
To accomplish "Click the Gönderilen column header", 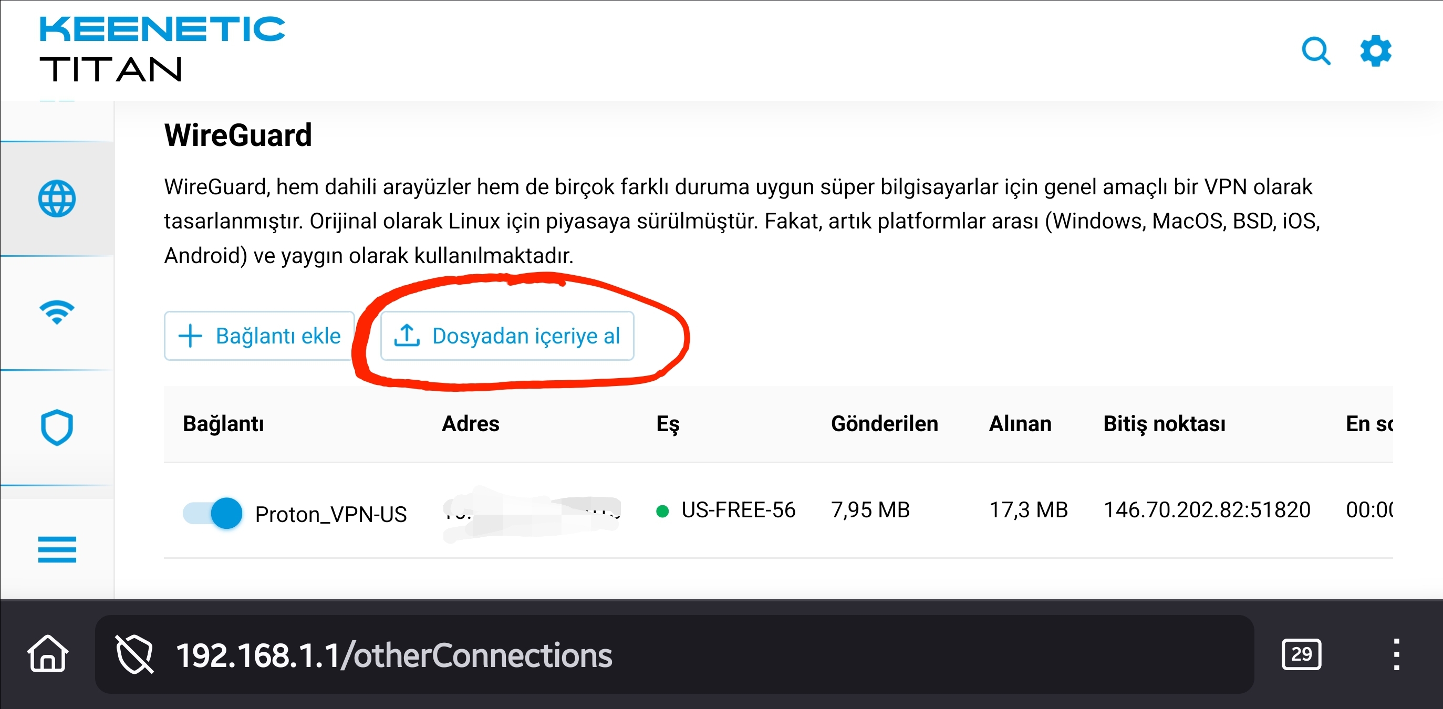I will point(884,424).
